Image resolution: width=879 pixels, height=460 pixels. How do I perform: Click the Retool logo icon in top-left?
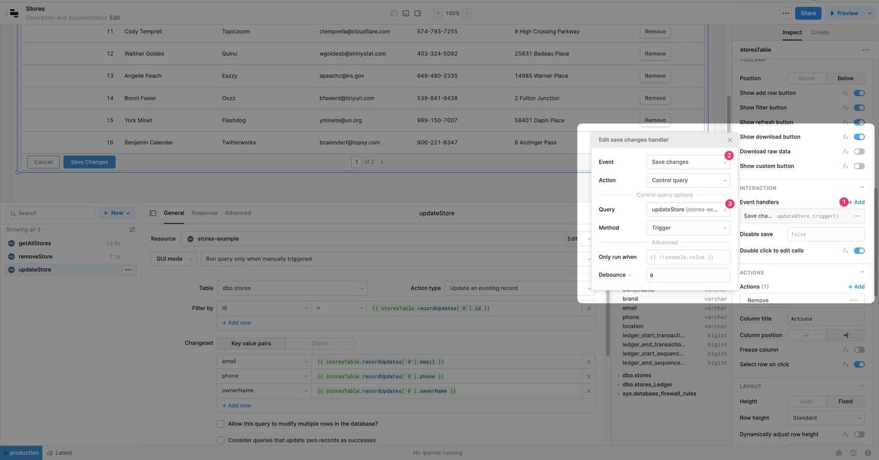click(14, 13)
